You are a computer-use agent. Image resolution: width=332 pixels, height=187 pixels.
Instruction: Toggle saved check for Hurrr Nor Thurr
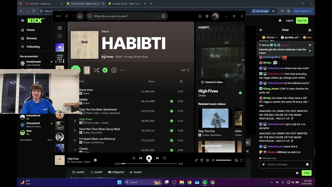(x=171, y=131)
